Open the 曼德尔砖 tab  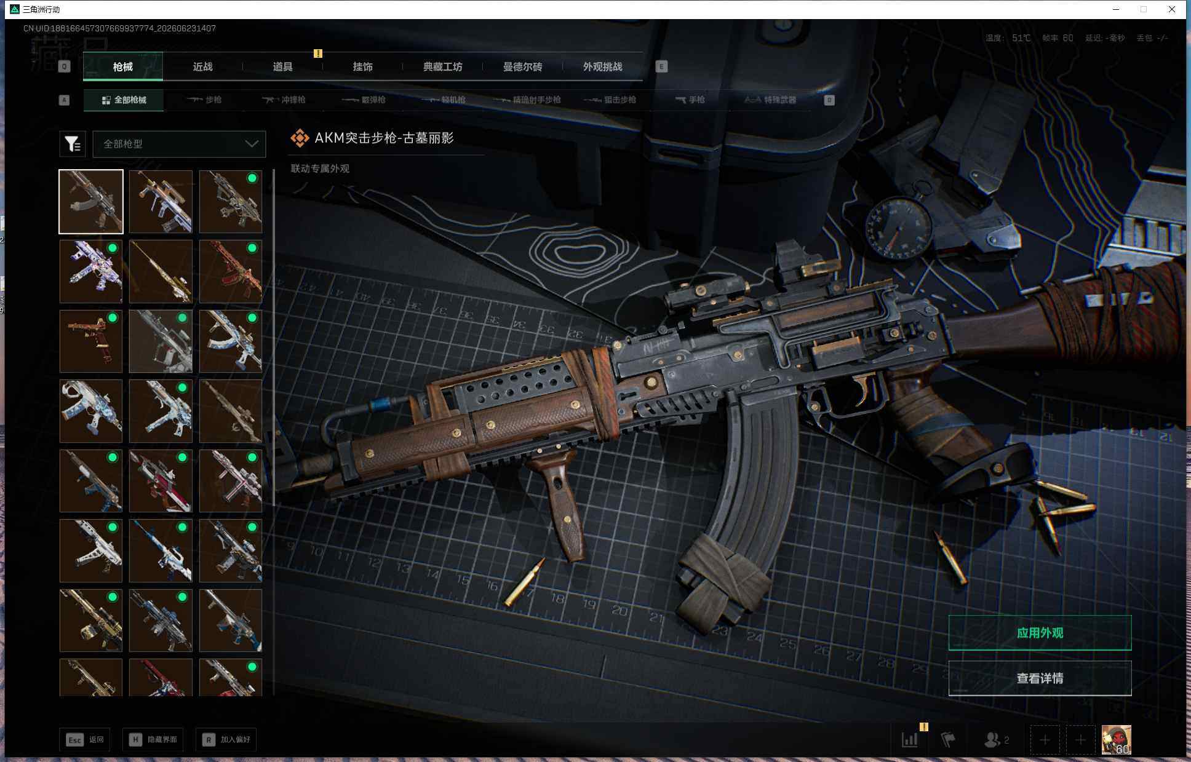[523, 66]
